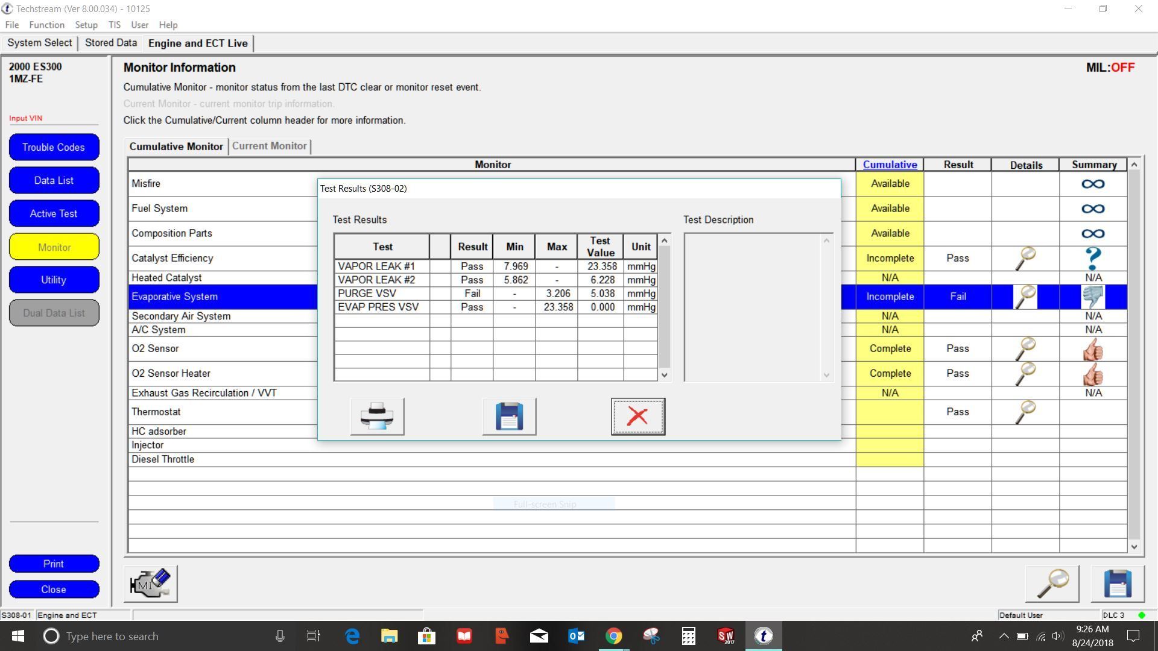
Task: Switch to Current Monitor tab
Action: [x=270, y=146]
